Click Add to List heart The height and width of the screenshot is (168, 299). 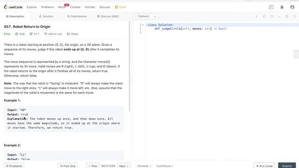tap(53, 34)
